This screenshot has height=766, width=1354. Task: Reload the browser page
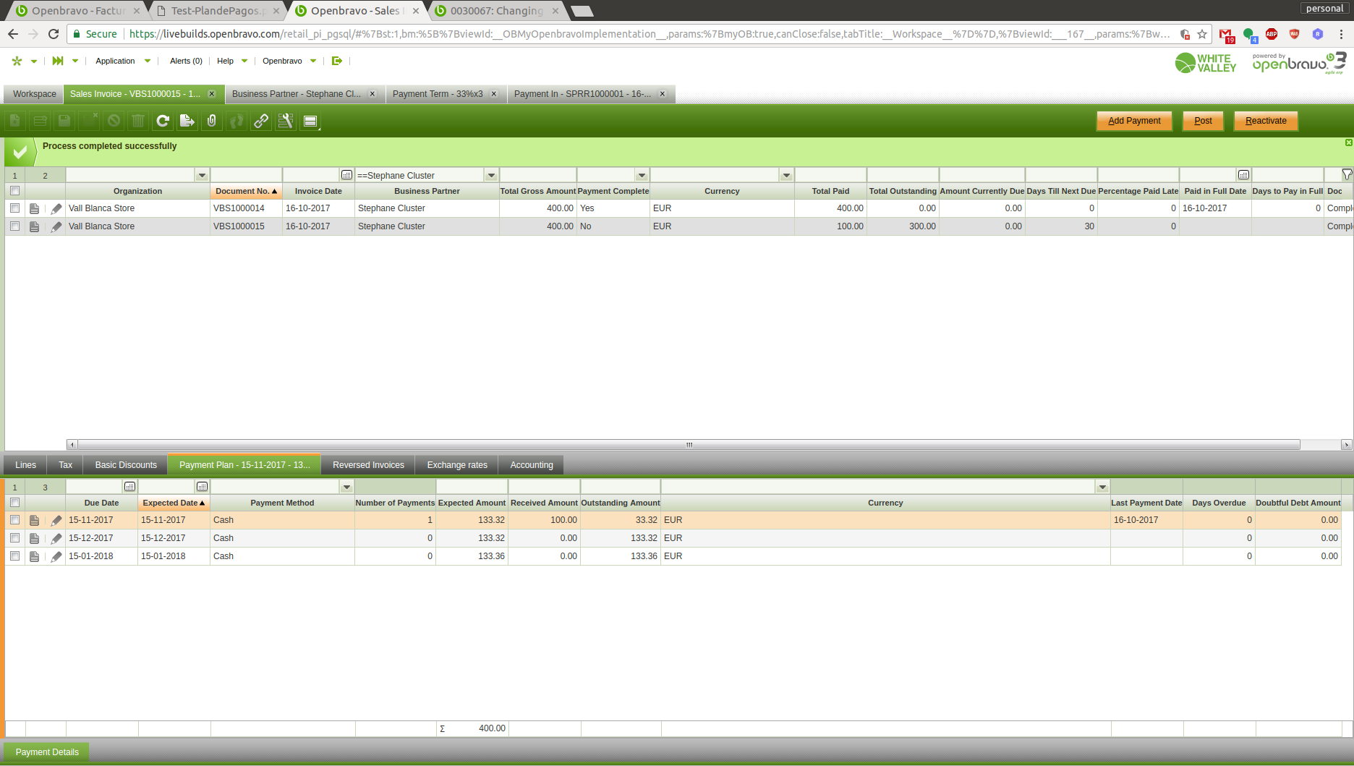tap(54, 34)
